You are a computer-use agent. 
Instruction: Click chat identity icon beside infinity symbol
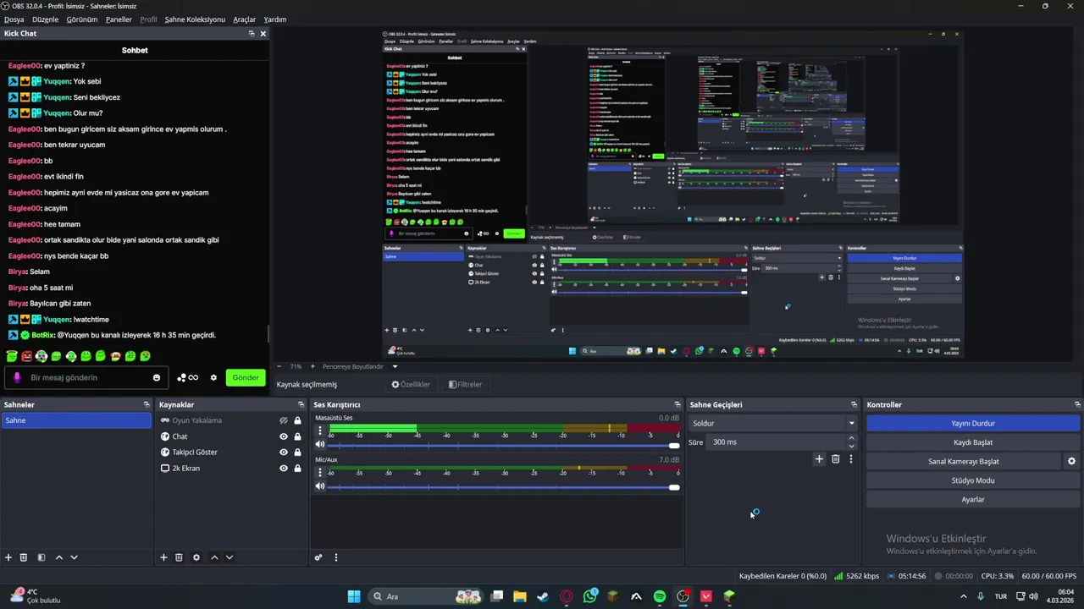click(x=182, y=378)
